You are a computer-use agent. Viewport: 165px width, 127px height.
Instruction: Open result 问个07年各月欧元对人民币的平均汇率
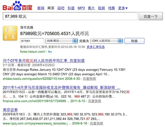pos(44,61)
